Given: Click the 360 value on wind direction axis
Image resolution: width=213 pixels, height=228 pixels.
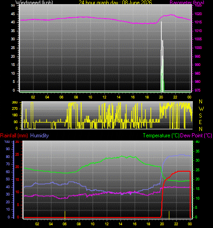Looking at the screenshot, I should (x=15, y=103).
